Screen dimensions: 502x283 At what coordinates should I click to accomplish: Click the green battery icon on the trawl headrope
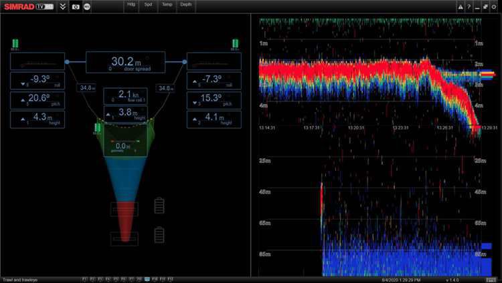click(97, 127)
